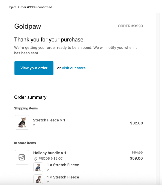Screen dimensions: 162x185
Task: Click the Thank you for your purchase heading
Action: pos(49,40)
